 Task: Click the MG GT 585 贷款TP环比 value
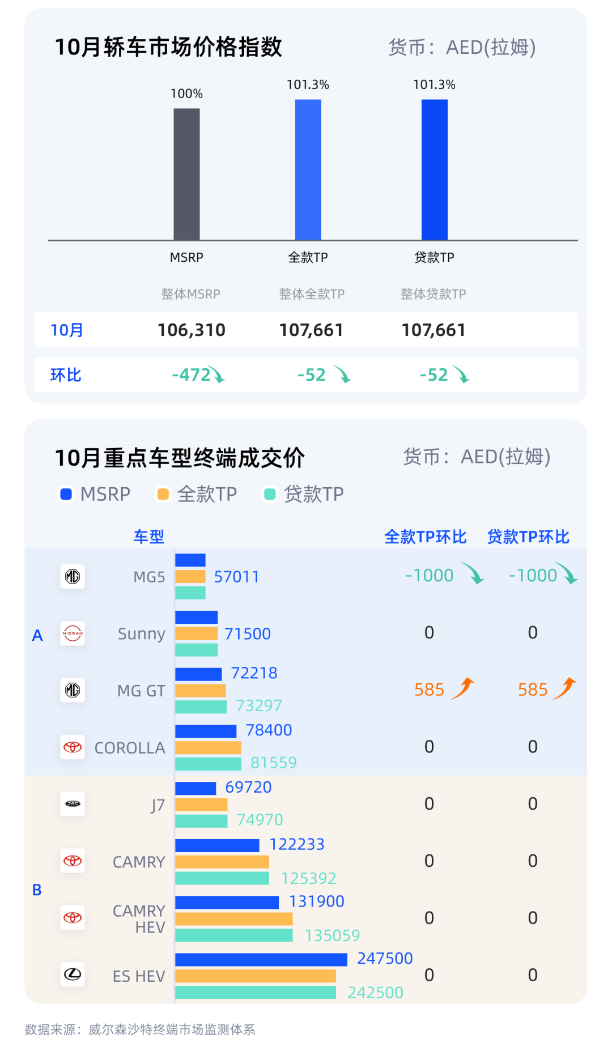point(533,690)
